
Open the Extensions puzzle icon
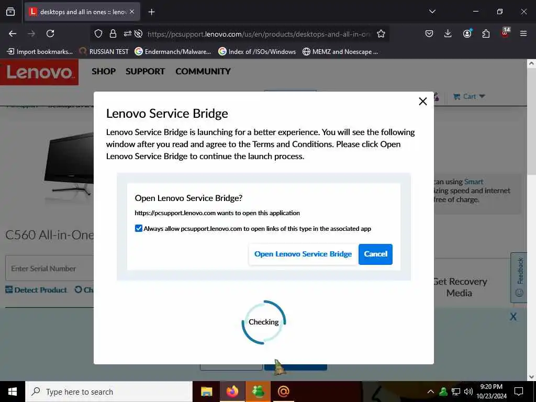point(486,33)
